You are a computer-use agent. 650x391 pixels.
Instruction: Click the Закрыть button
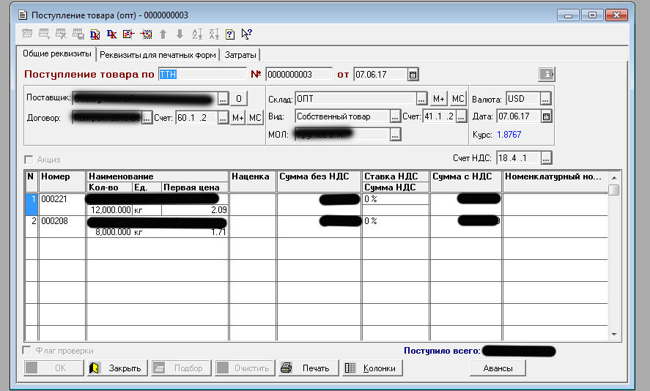click(x=117, y=368)
